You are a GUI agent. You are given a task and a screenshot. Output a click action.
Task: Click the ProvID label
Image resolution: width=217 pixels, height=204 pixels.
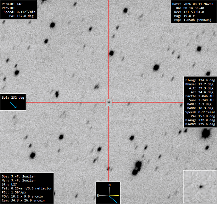[x=8, y=8]
